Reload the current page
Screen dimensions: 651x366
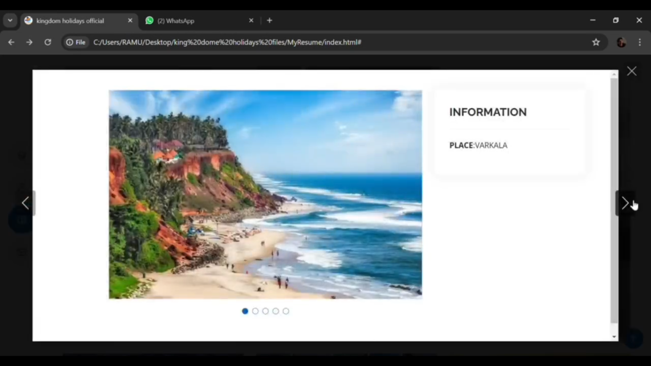[x=48, y=42]
